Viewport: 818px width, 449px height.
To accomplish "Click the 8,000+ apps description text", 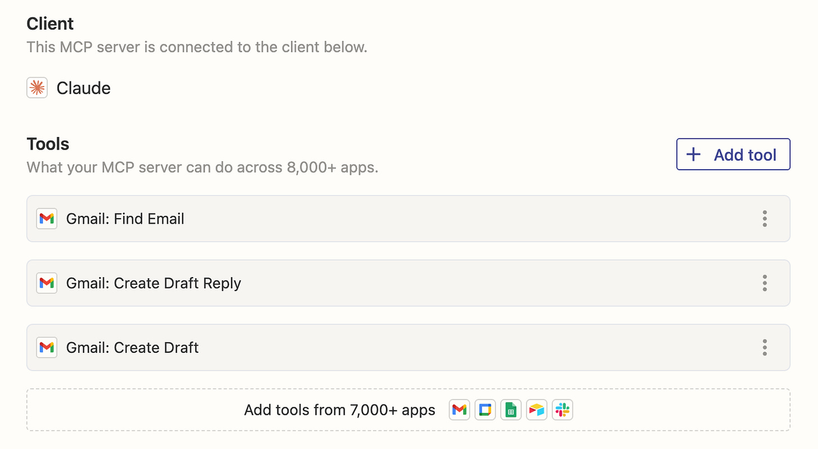I will pos(203,167).
